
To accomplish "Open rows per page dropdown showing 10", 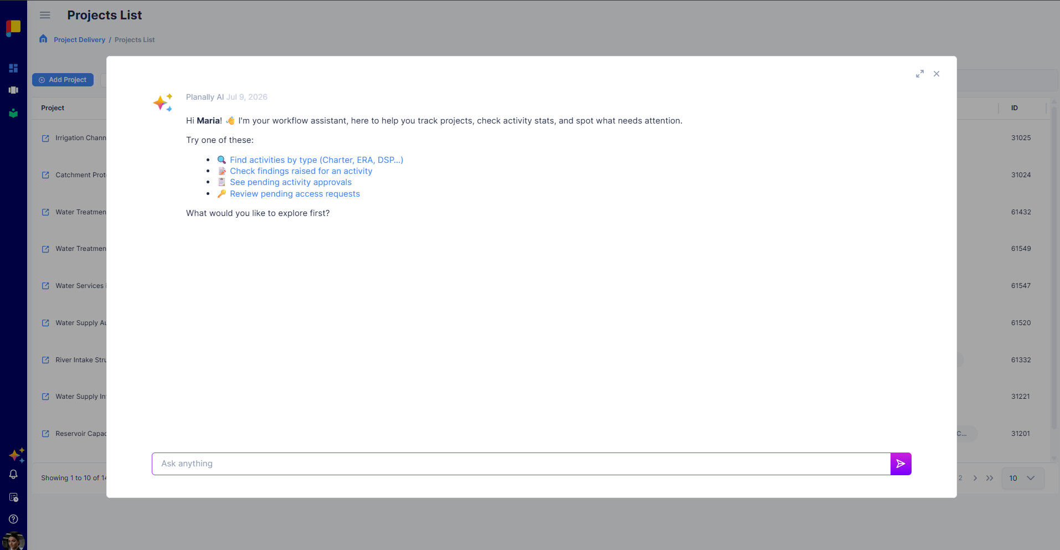I will click(1023, 478).
